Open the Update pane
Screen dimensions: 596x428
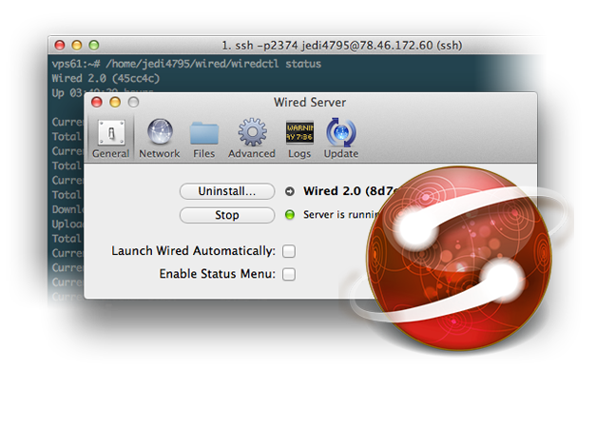341,132
